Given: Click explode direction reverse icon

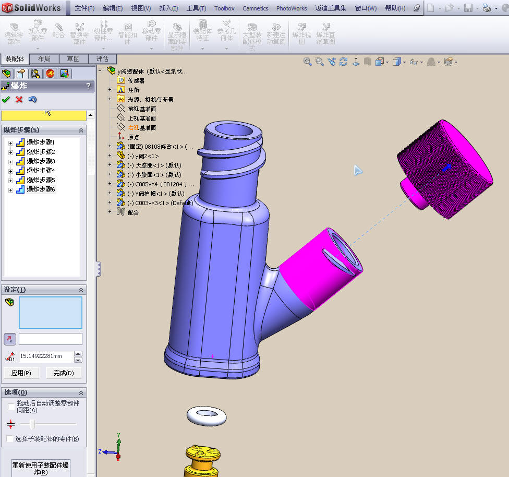Looking at the screenshot, I should (x=10, y=339).
